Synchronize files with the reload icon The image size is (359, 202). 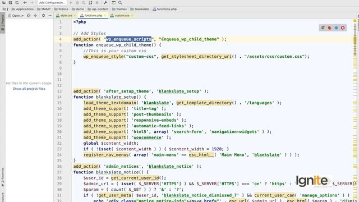(17, 3)
